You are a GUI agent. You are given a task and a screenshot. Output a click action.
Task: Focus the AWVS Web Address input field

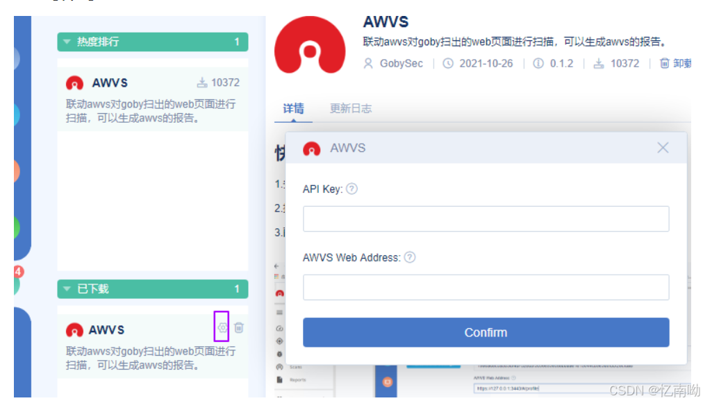[x=486, y=287]
